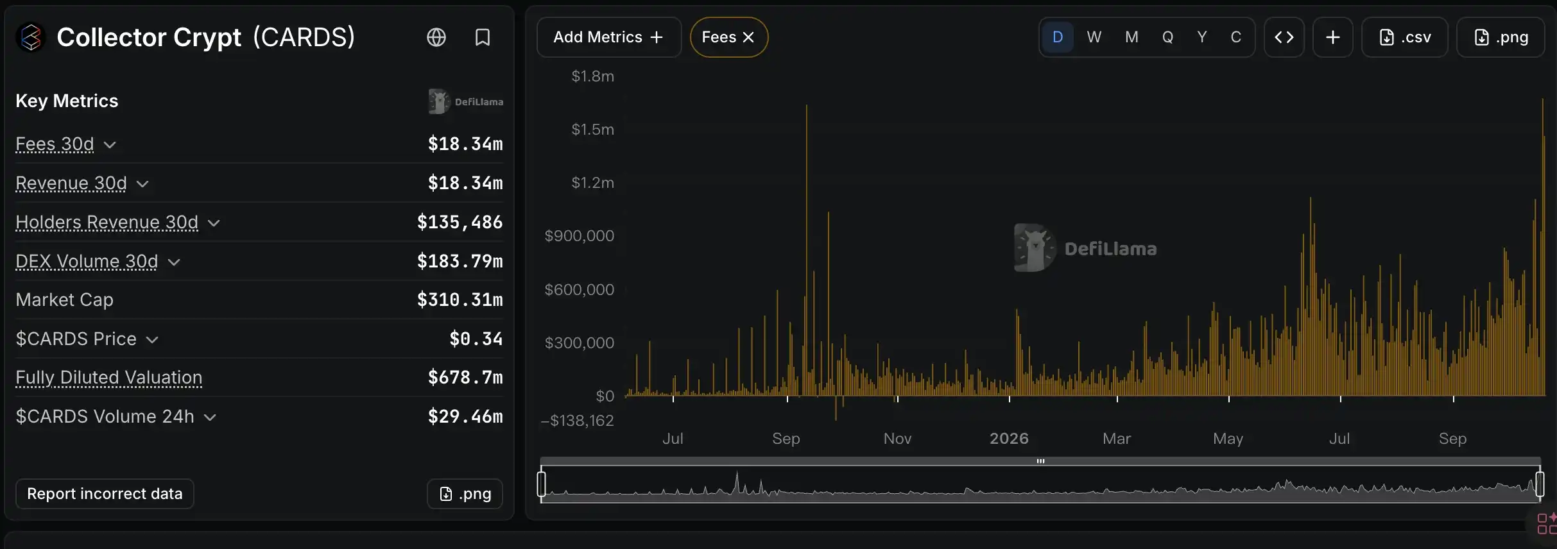Click the $29.46m volume value

click(x=465, y=417)
